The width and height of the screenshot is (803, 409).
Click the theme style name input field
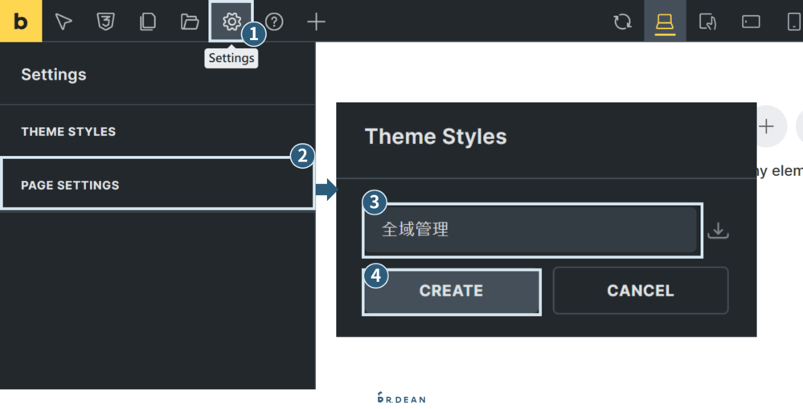point(532,230)
